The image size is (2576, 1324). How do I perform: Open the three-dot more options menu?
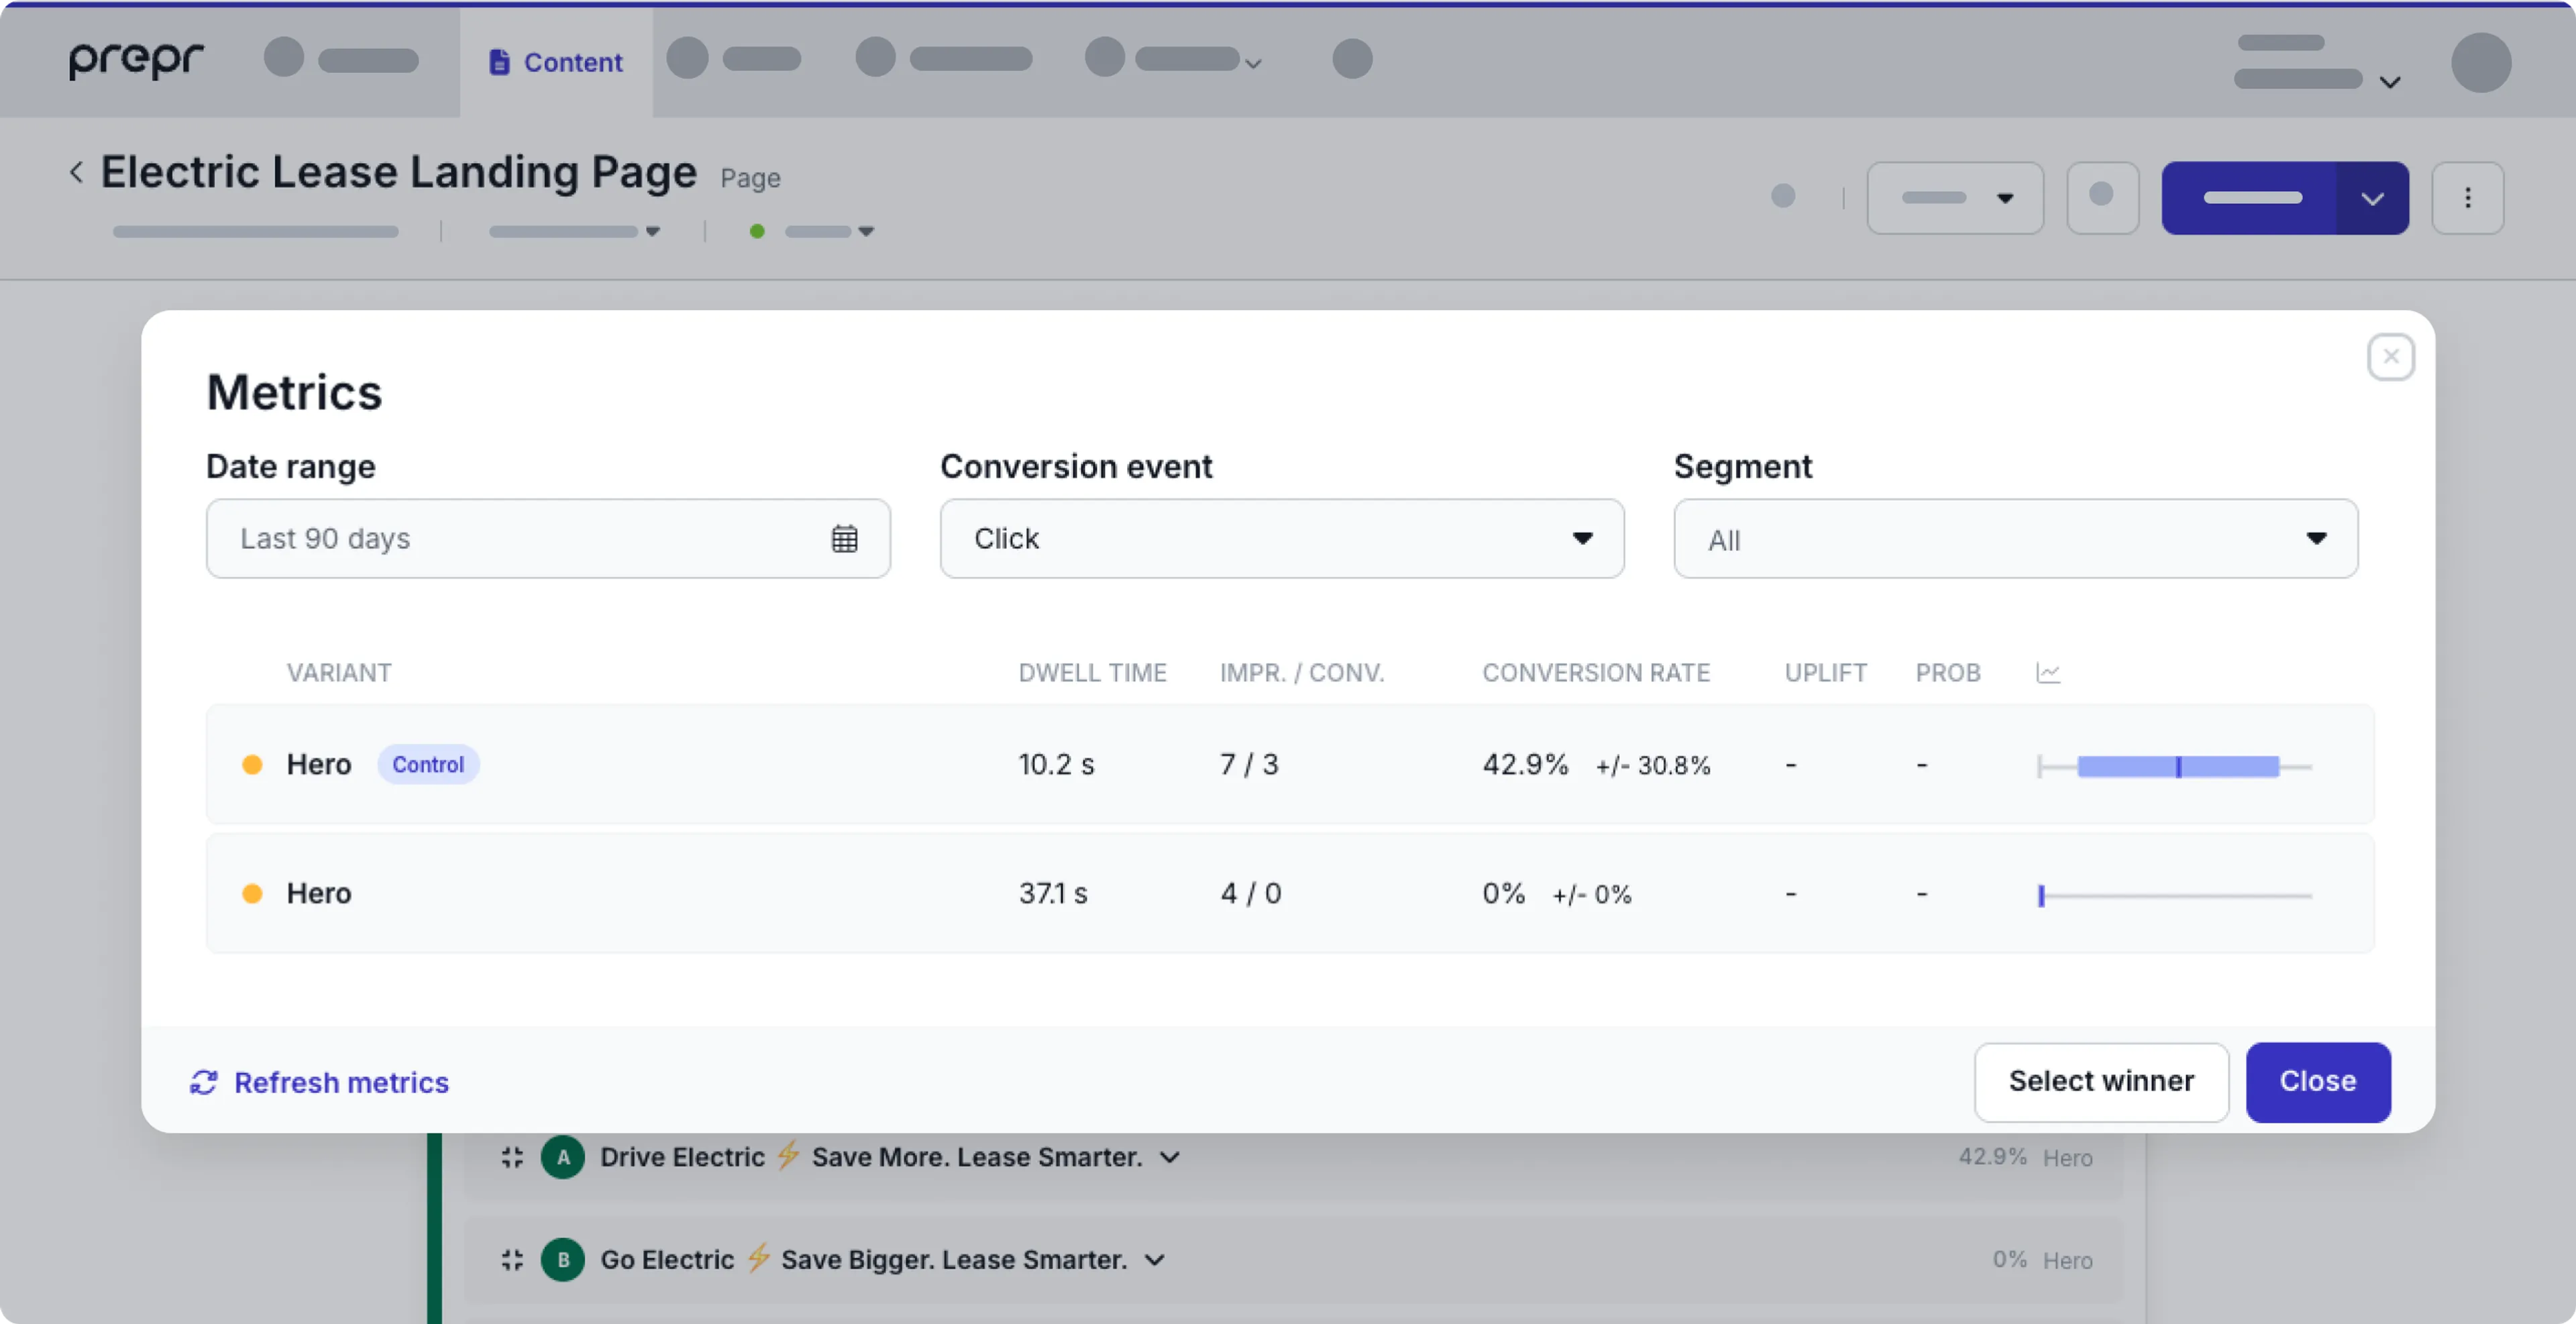point(2467,198)
